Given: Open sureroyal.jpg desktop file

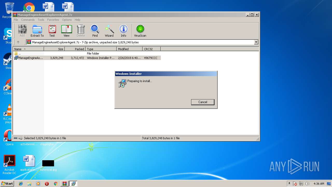Looking at the screenshot, I should [x=48, y=165].
